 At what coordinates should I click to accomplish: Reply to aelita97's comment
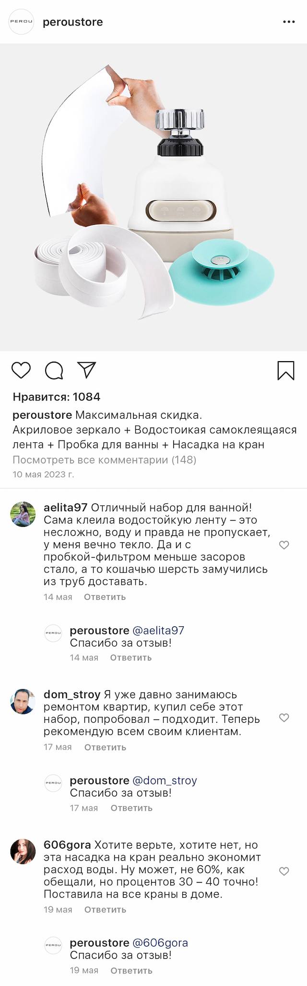point(105,597)
